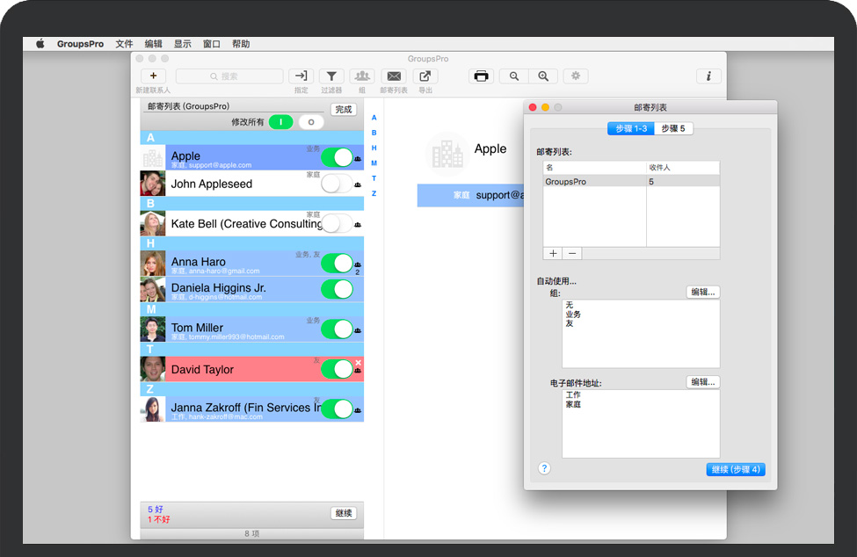The height and width of the screenshot is (557, 857).
Task: Switch to the 步骤 5 tab
Action: tap(674, 128)
